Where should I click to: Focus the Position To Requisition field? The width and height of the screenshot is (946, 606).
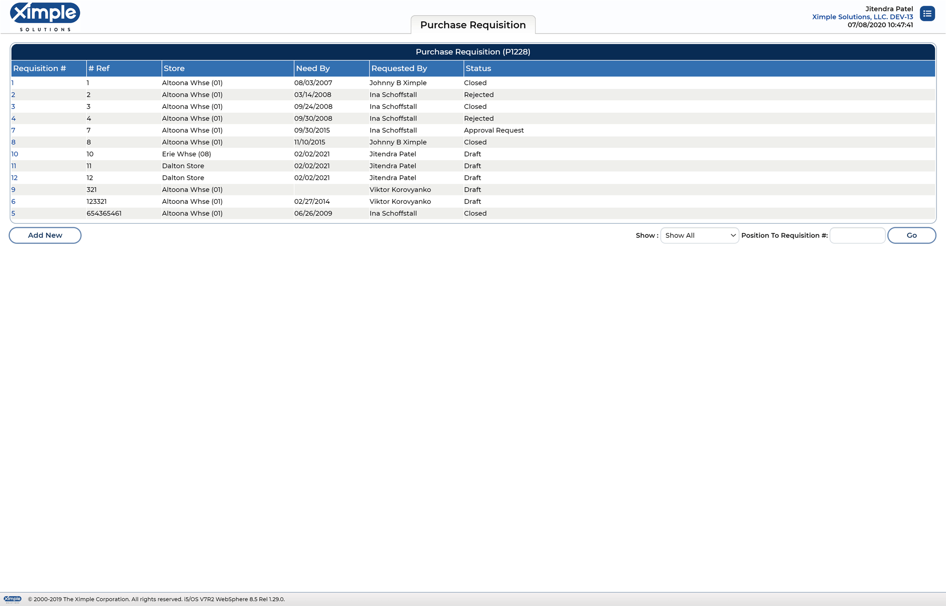(x=857, y=235)
